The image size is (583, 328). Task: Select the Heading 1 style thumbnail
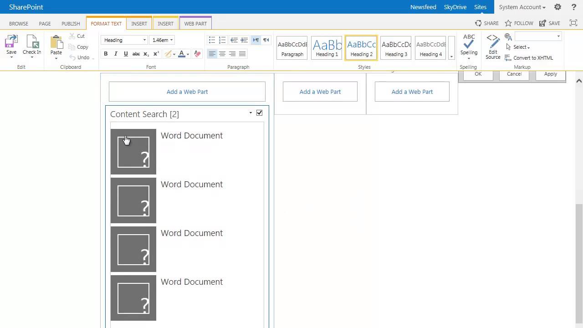click(x=327, y=47)
